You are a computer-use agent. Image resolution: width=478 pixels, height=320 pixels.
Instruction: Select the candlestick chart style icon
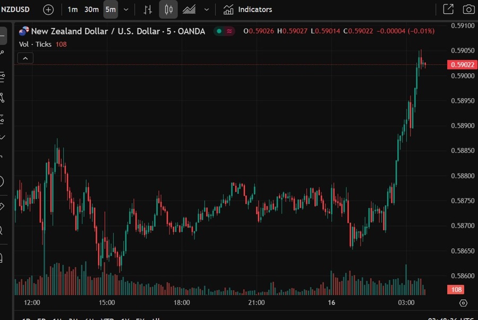tap(168, 10)
